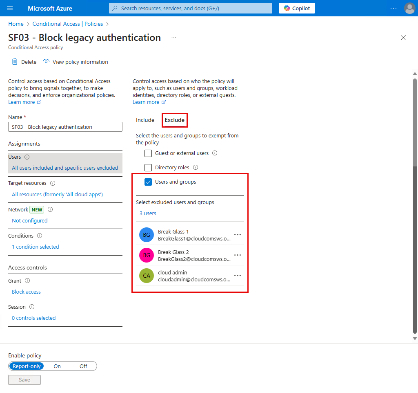
Task: Open the user account avatar
Action: pyautogui.click(x=409, y=8)
